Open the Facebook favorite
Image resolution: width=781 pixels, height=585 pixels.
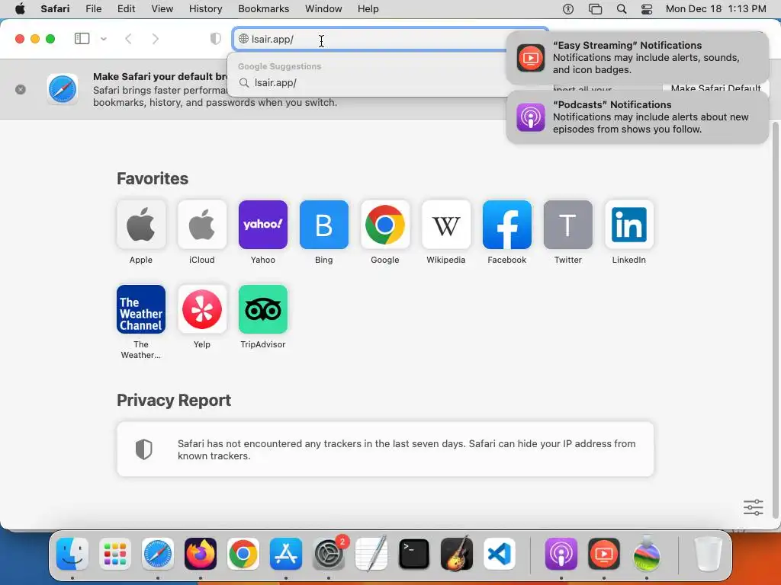(507, 225)
